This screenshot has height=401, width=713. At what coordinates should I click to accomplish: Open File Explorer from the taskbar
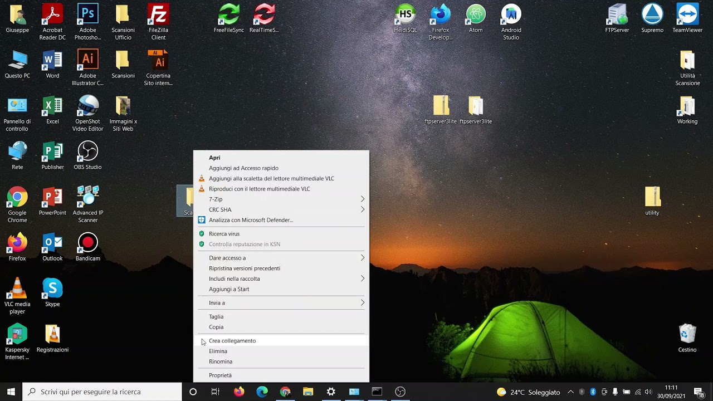pyautogui.click(x=308, y=392)
